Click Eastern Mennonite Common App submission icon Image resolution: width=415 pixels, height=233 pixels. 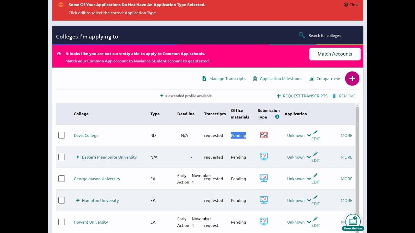click(x=264, y=157)
